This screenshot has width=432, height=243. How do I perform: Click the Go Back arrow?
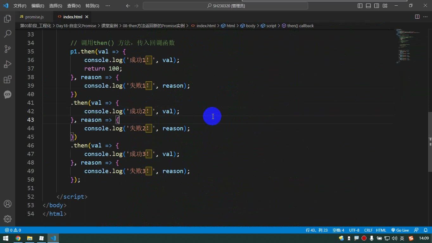(x=128, y=6)
